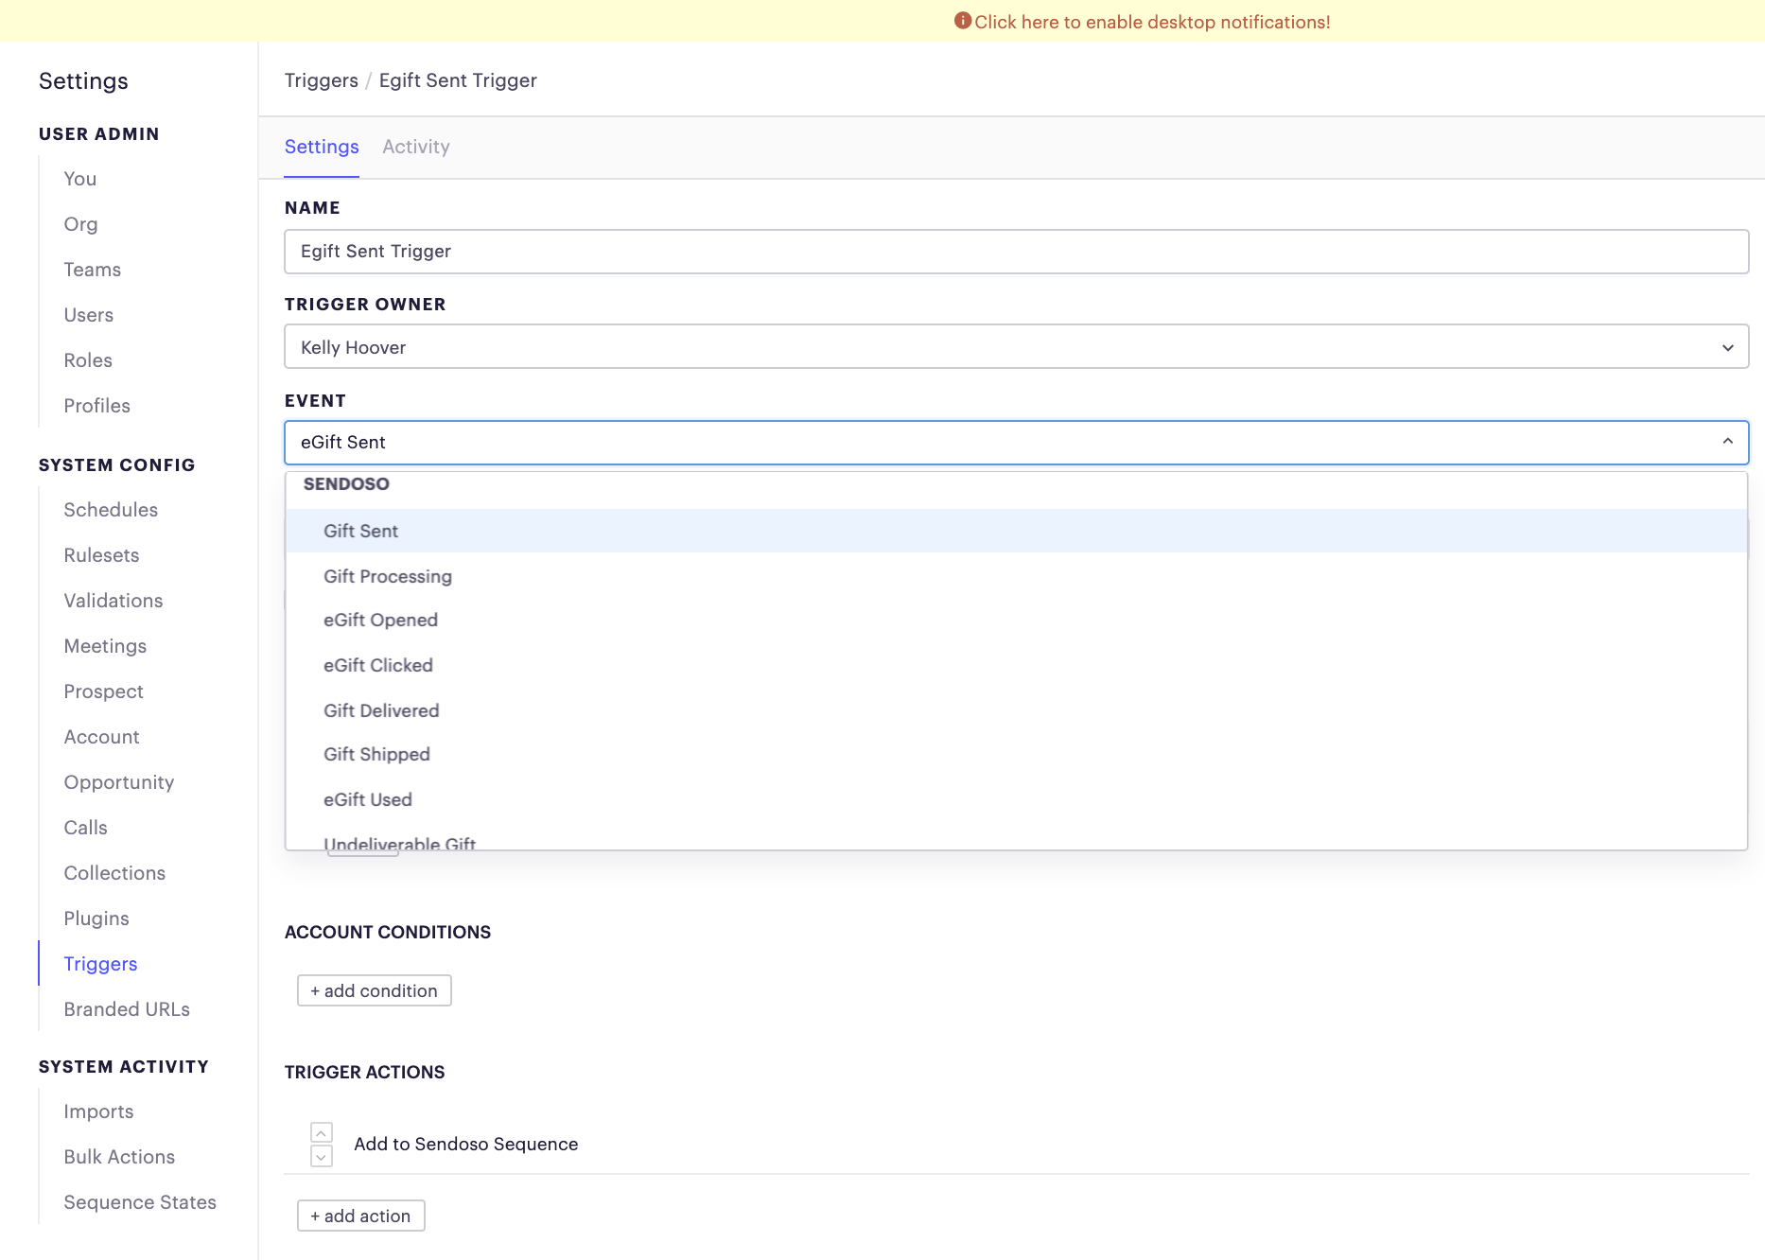Screen dimensions: 1765x1260
Task: Collapse the Event dropdown chevron
Action: (1727, 442)
